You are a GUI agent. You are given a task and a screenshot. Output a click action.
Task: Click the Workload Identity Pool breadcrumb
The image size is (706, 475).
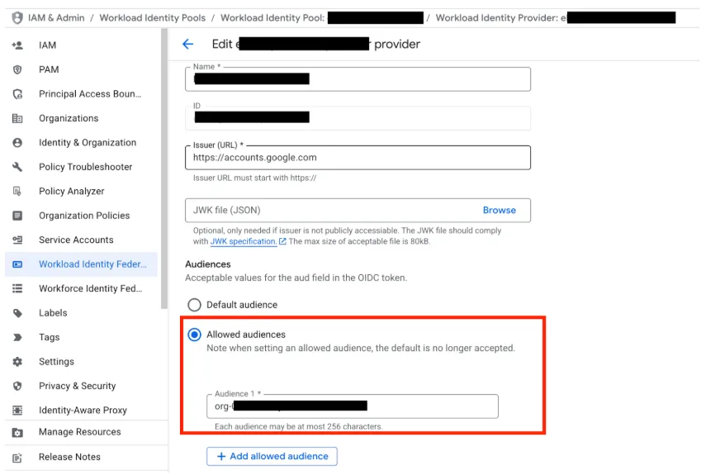(322, 18)
